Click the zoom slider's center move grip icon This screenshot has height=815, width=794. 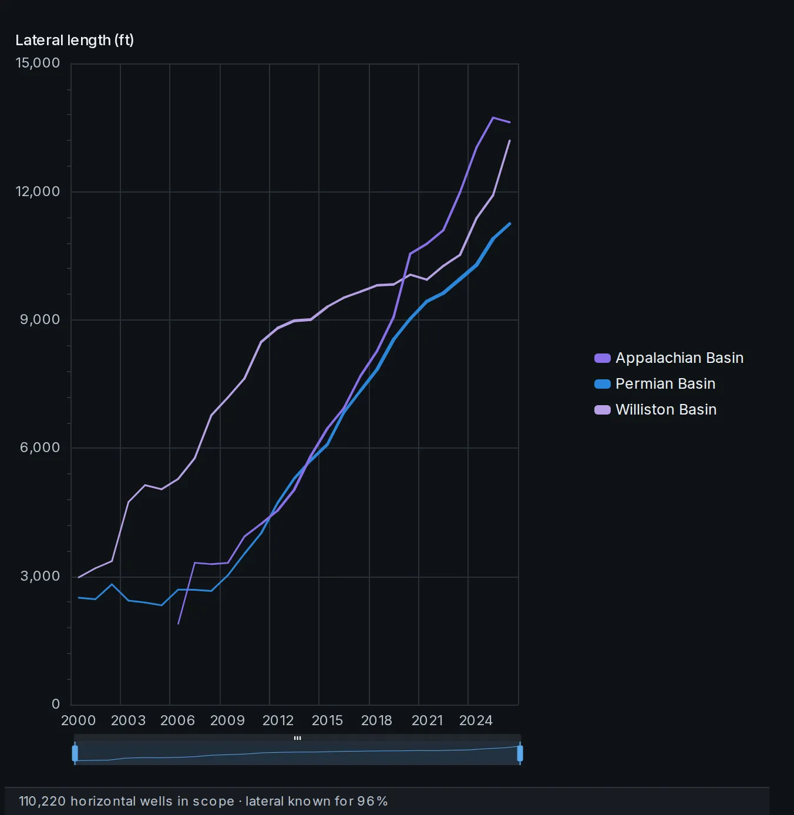click(x=298, y=738)
